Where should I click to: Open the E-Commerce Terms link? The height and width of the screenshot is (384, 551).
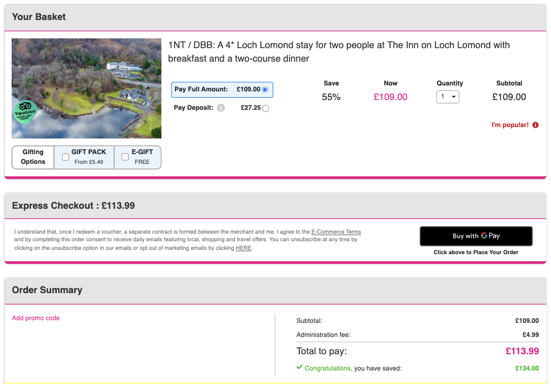point(336,232)
